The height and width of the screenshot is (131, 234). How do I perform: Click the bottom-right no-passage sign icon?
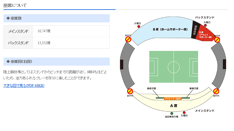(216, 91)
